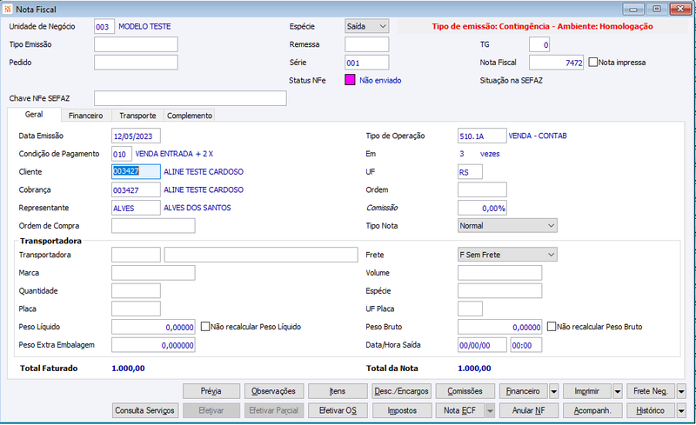
Task: Expand arrow beside Histórico button
Action: [x=681, y=411]
